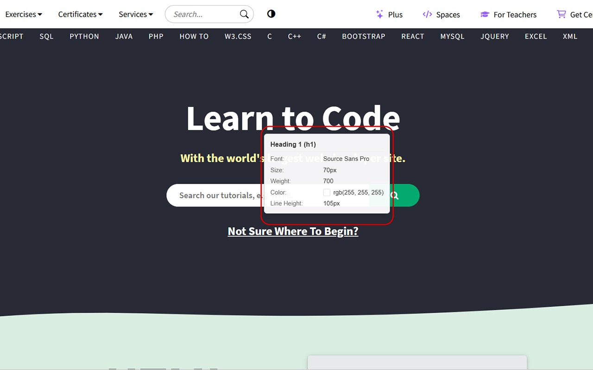Viewport: 593px width, 370px height.
Task: Select C in the tutorial bar
Action: click(x=270, y=36)
